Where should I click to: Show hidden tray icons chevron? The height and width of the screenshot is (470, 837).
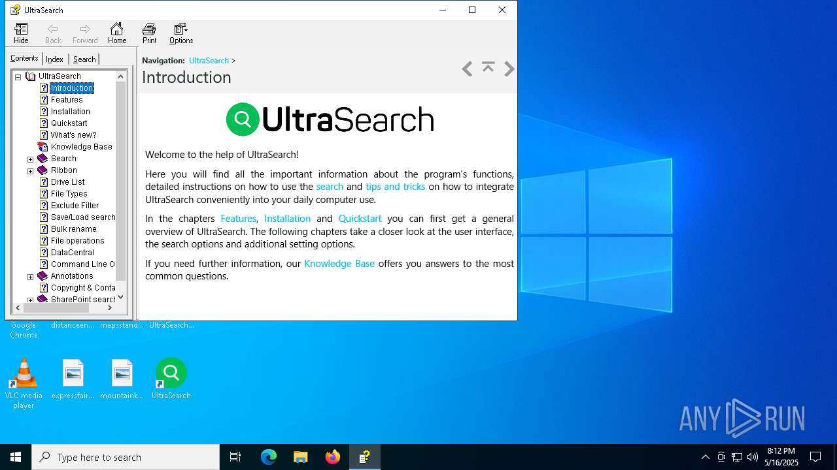[705, 457]
